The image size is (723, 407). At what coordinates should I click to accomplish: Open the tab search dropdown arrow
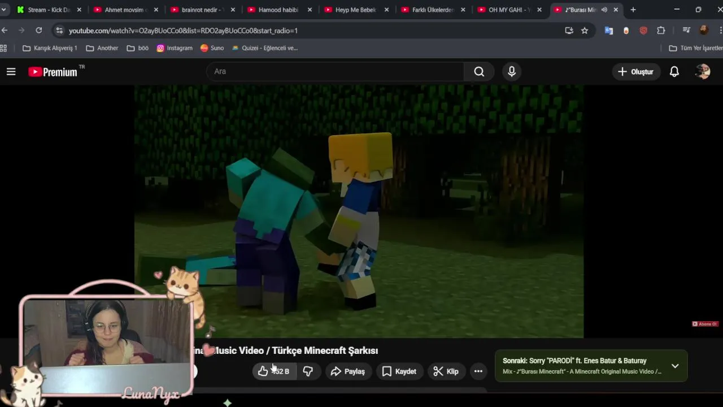tap(3, 10)
